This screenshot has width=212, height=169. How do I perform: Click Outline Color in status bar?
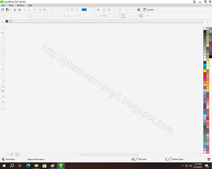point(177,159)
